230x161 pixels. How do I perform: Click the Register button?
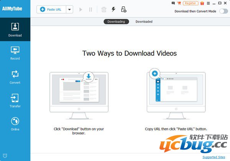point(190,3)
